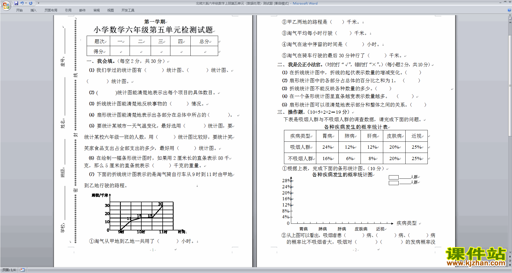The width and height of the screenshot is (512, 273).
Task: Open the 开发工具 ribbon tab
Action: (x=128, y=10)
